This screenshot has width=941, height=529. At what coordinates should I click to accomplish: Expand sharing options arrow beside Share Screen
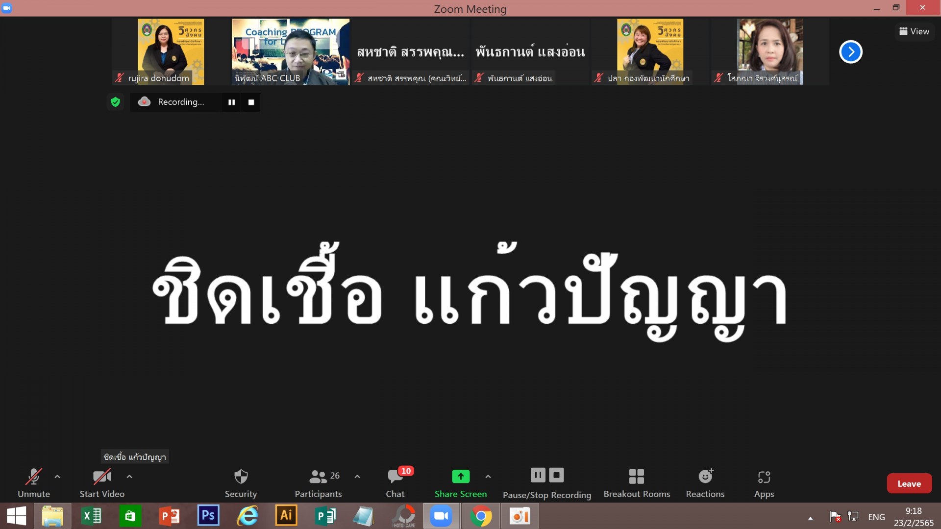point(488,476)
